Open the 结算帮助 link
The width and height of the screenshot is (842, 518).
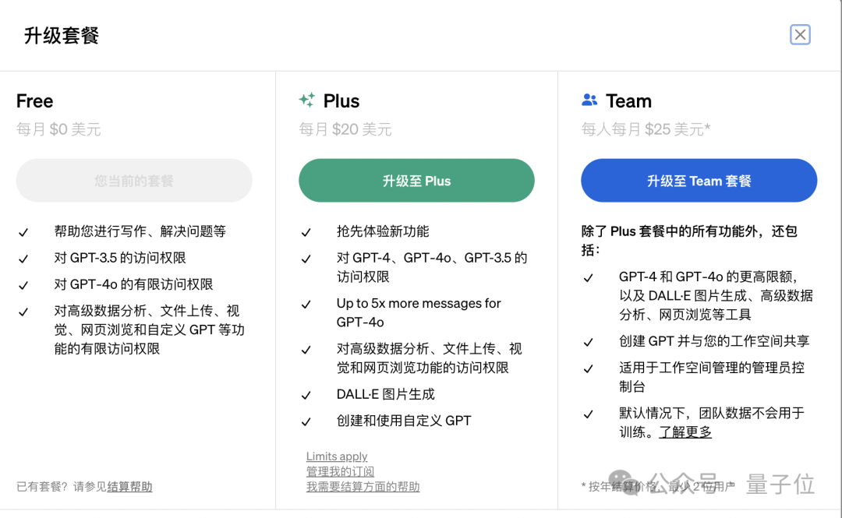(x=130, y=486)
